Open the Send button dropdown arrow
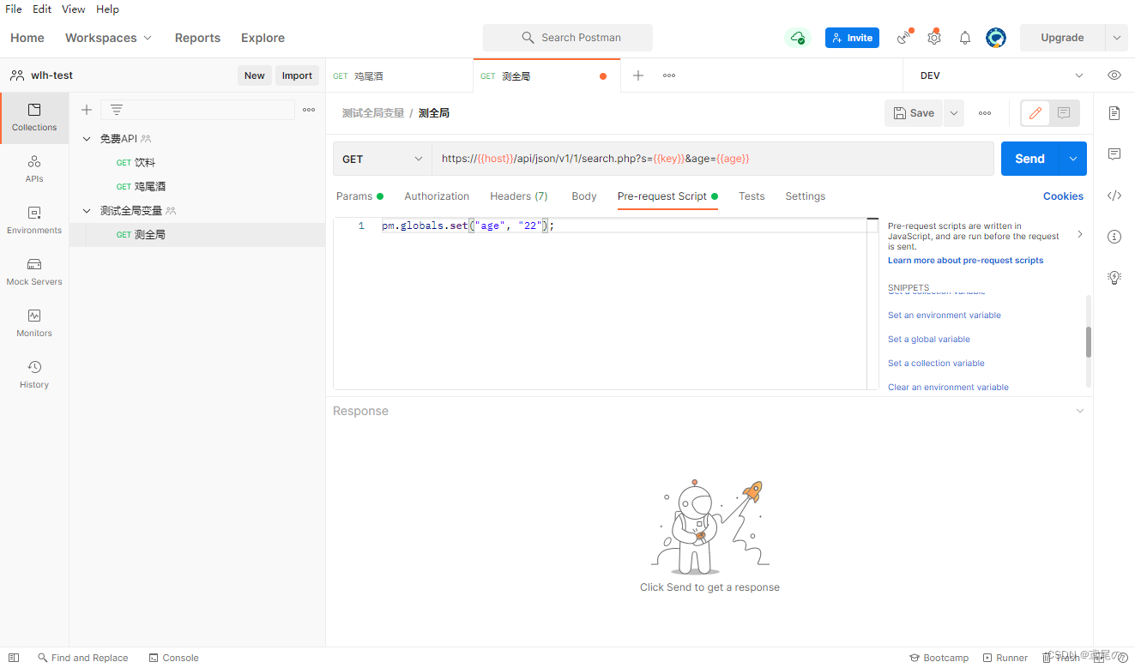The image size is (1135, 668). pyautogui.click(x=1073, y=159)
